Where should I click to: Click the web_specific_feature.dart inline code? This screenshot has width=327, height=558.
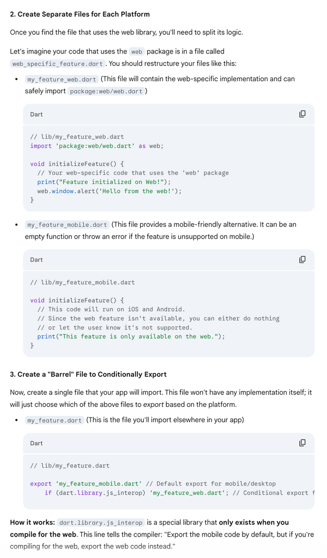click(x=57, y=64)
